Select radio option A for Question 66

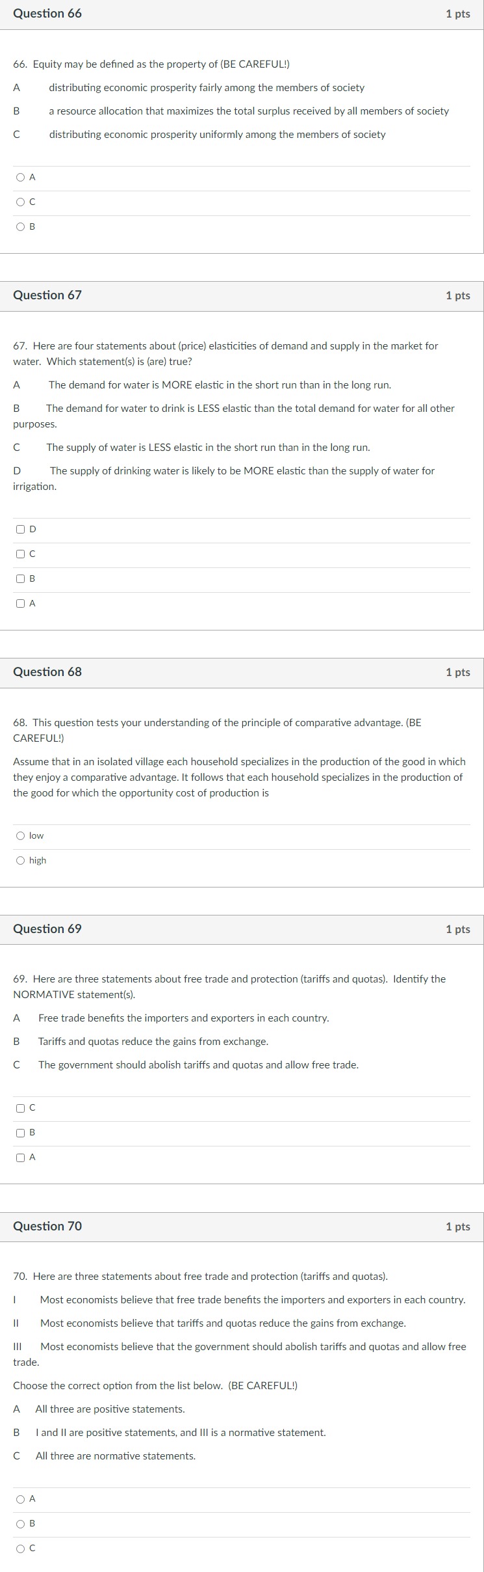(x=20, y=176)
